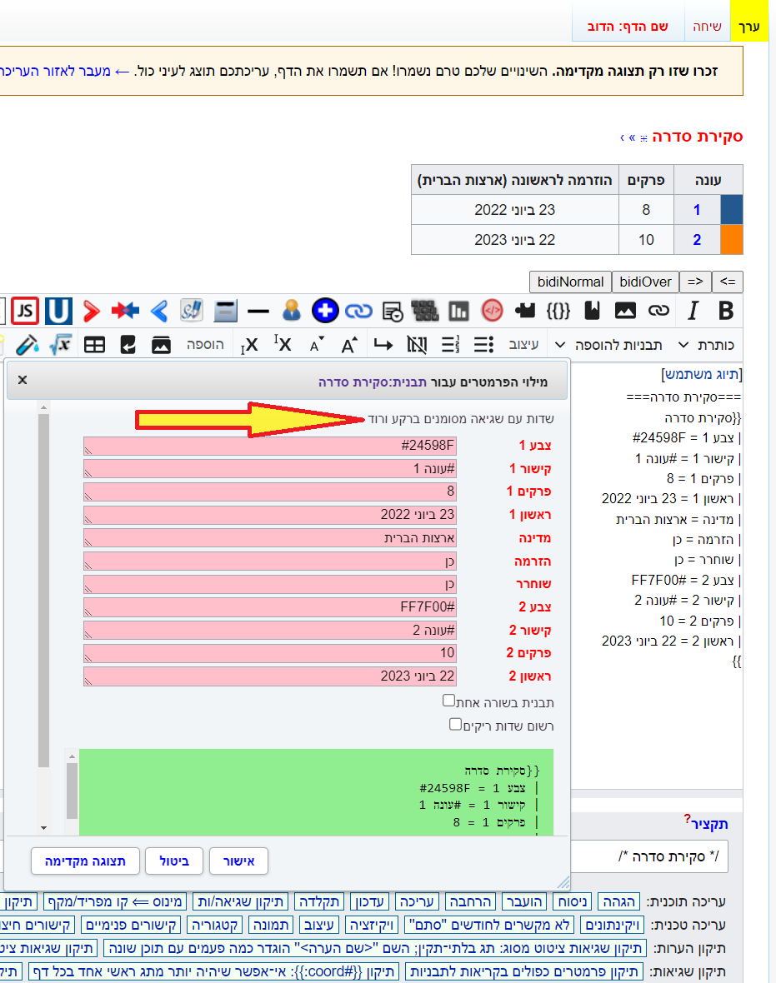
Task: Click the blue left chevron icon
Action: (159, 311)
